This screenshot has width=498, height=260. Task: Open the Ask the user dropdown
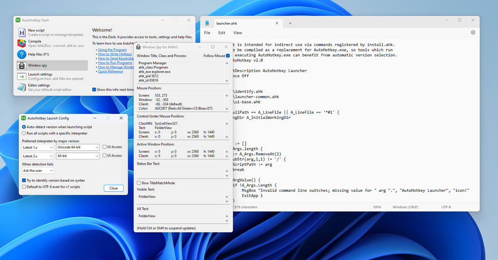pos(38,171)
